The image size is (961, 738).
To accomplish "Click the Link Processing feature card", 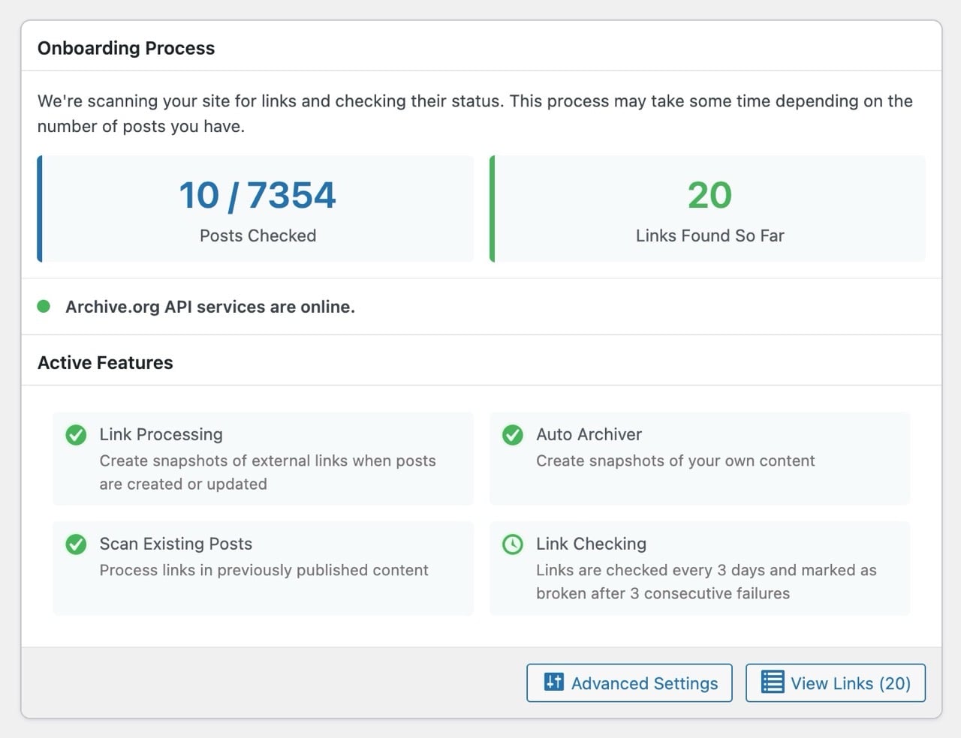I will pos(262,458).
